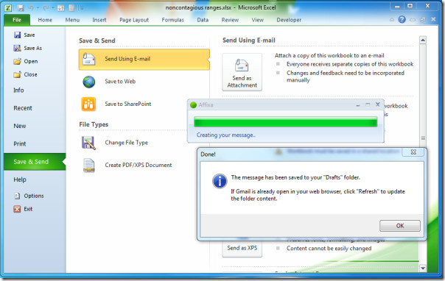Screen dimensions: 445x281
Task: Open the Recent section
Action: tap(23, 108)
